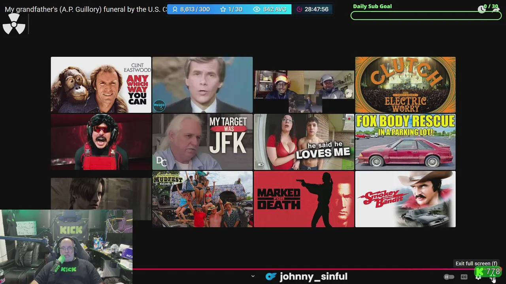Open My Target Was JFK video
Screen dimensions: 506x284
[202, 142]
